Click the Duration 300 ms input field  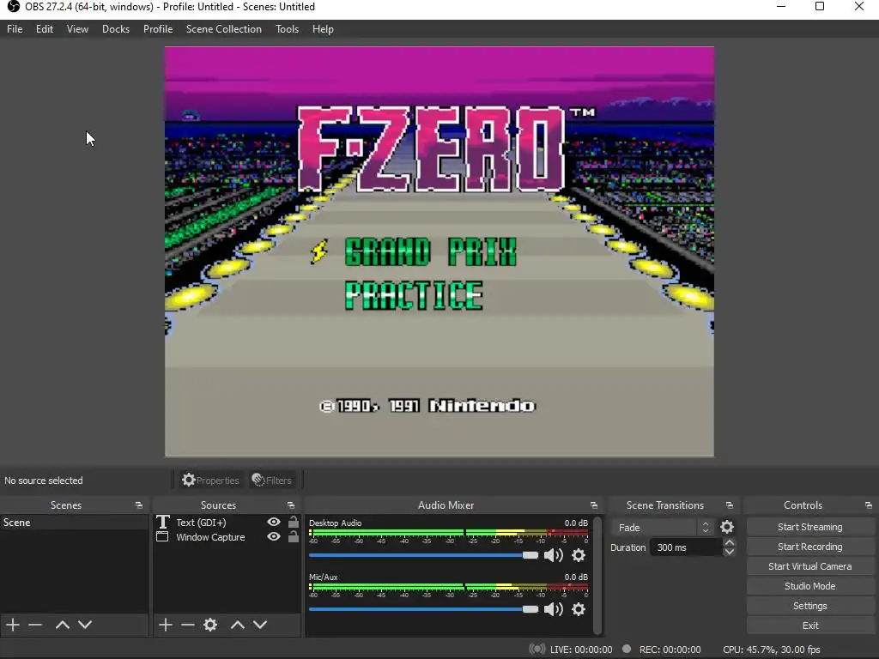pyautogui.click(x=686, y=547)
